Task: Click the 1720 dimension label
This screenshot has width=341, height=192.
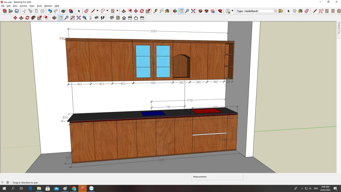Action: [189, 100]
